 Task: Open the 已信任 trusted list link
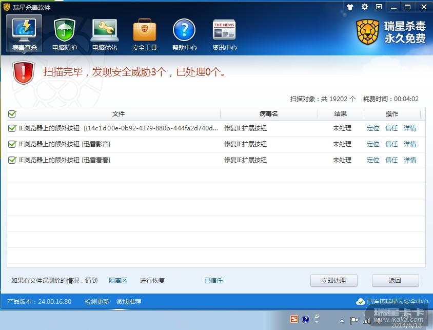tap(213, 281)
